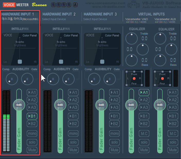The image size is (181, 159).
Task: Click the first R recorder icon in header
Action: coord(53,5)
